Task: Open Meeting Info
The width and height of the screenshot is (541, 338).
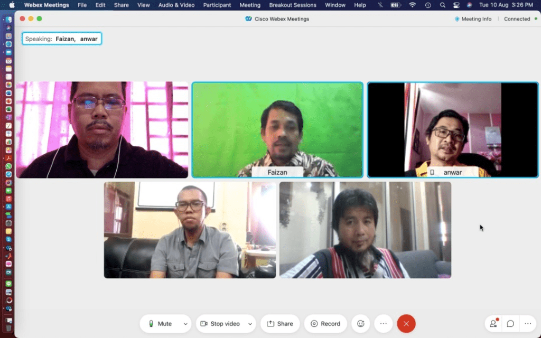Action: 473,19
